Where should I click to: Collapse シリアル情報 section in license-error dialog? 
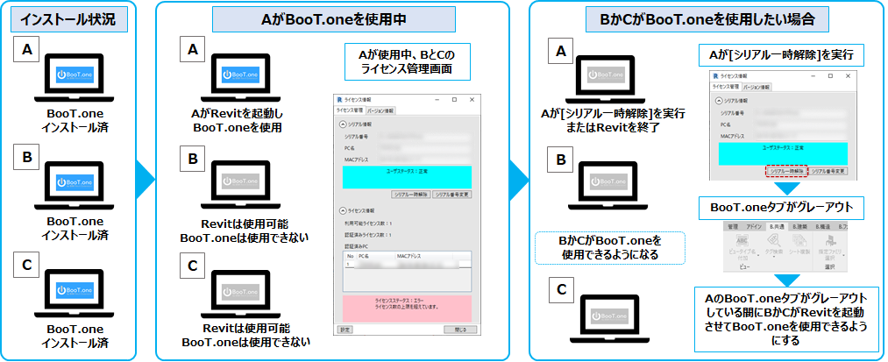[343, 124]
